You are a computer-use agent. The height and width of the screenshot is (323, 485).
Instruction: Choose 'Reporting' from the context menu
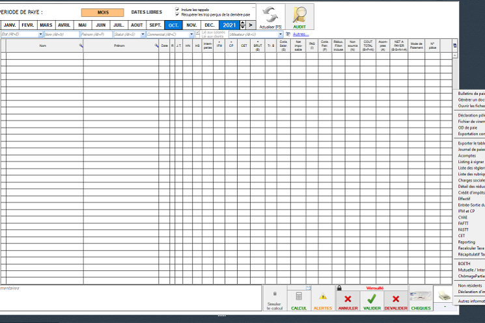click(467, 242)
